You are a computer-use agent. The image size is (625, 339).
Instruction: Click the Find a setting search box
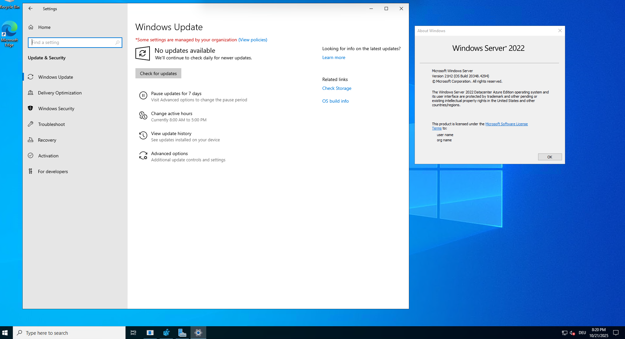pyautogui.click(x=75, y=43)
